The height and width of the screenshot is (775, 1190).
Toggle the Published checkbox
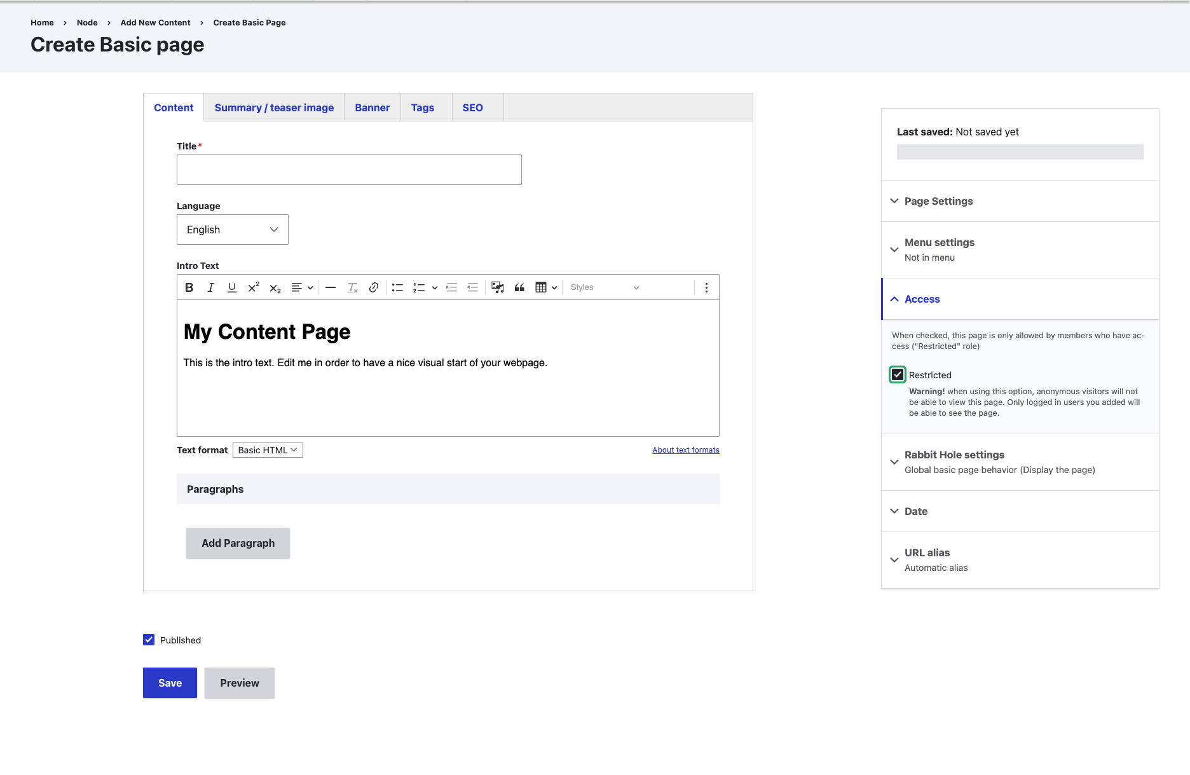149,640
